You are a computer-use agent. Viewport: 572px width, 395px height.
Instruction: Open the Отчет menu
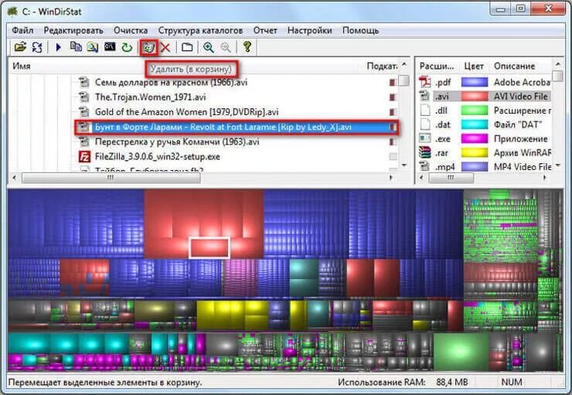pos(265,30)
